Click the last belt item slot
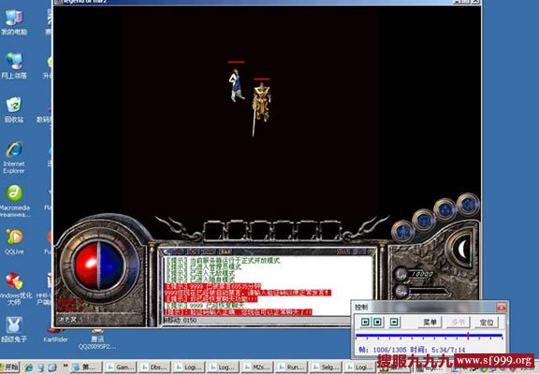539x374 pixels. tap(330, 230)
